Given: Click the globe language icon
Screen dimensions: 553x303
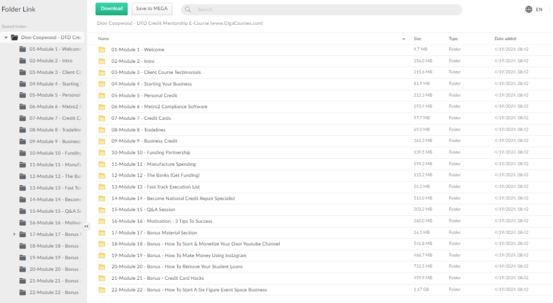Looking at the screenshot, I should 528,9.
